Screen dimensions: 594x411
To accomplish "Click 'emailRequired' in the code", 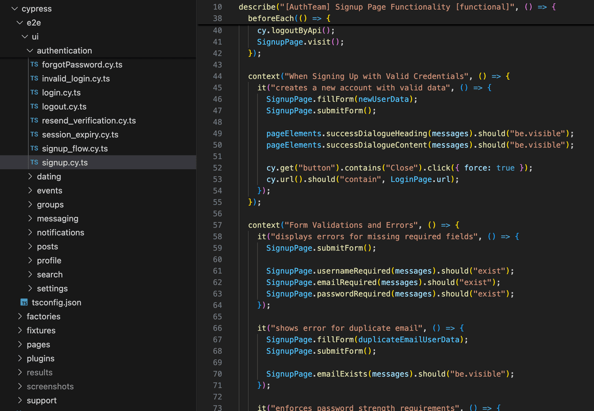I will click(x=346, y=282).
